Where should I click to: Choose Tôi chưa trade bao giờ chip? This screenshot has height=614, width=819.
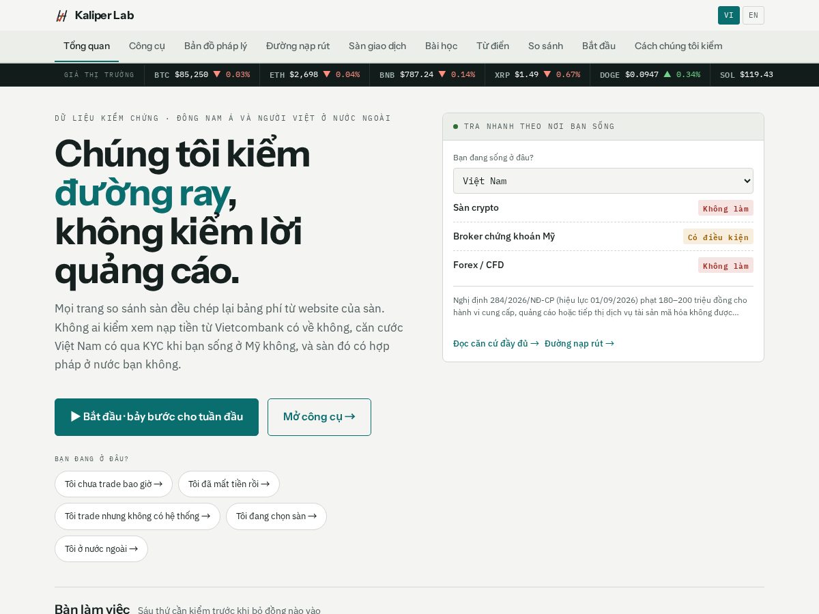[113, 484]
